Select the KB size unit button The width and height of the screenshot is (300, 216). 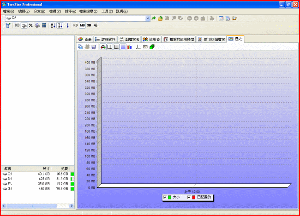pos(75,25)
